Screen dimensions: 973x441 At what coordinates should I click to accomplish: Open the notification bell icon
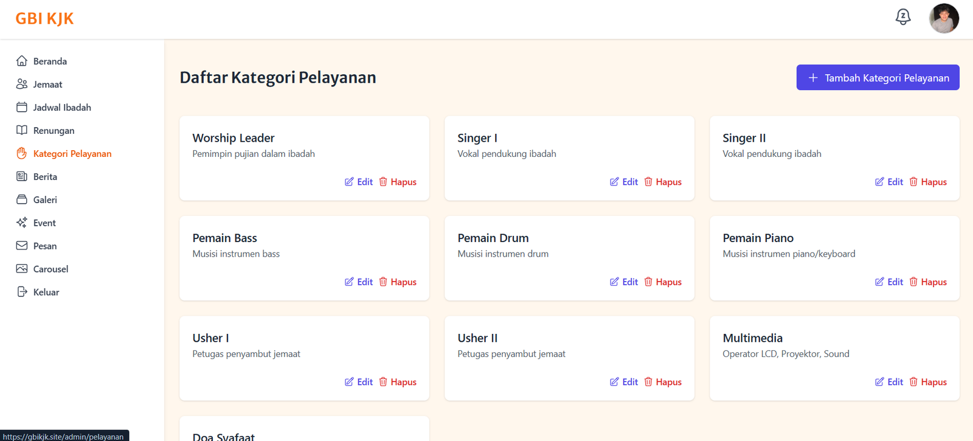903,17
